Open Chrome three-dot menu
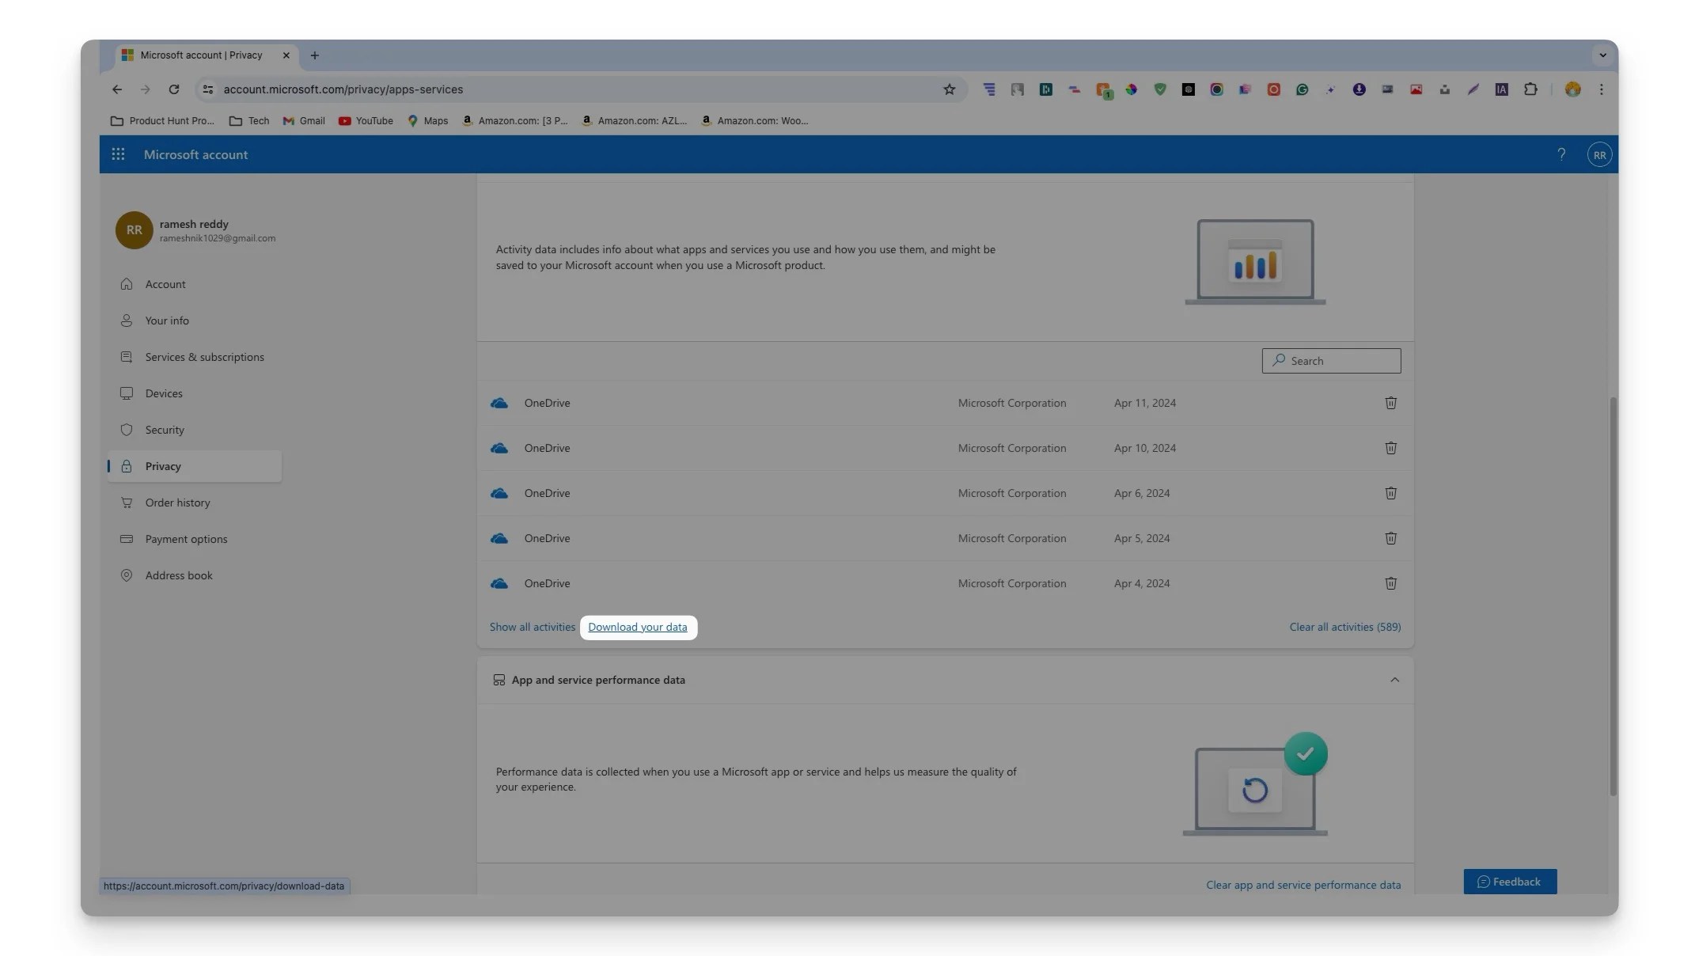The height and width of the screenshot is (956, 1699). (1601, 89)
